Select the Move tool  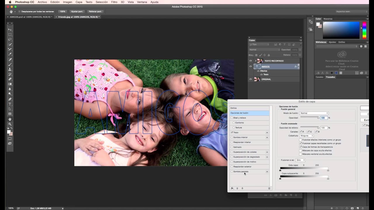pyautogui.click(x=10, y=30)
